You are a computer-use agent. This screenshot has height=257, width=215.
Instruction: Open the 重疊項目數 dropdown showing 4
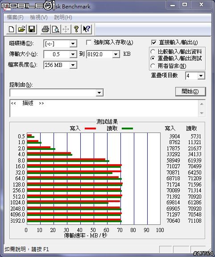(201, 76)
